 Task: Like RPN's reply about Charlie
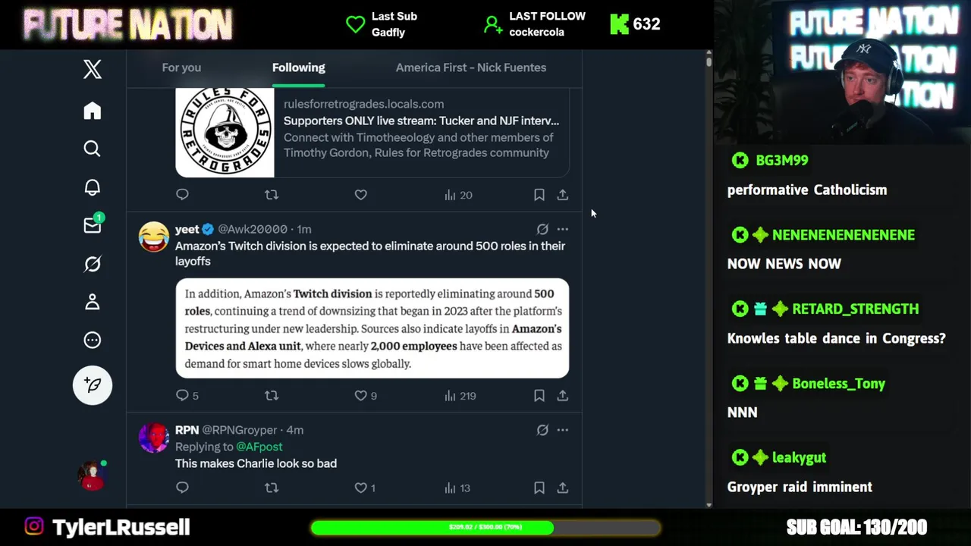[361, 488]
